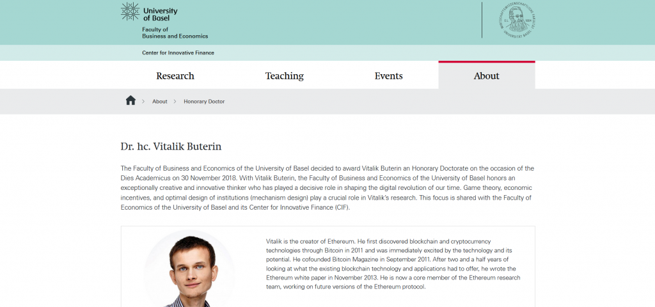Open the Research navigation tab

point(175,75)
